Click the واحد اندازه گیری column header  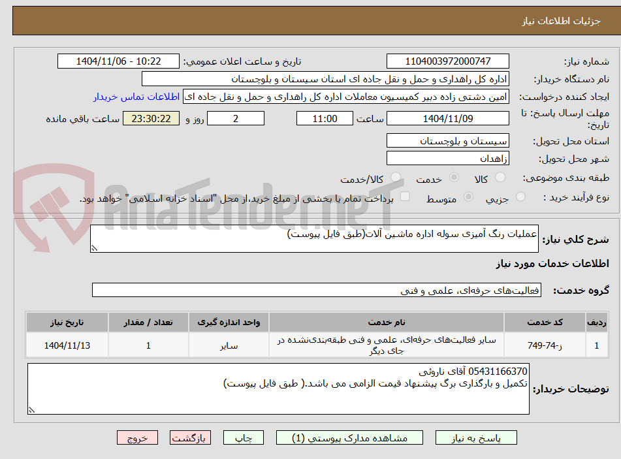(229, 323)
